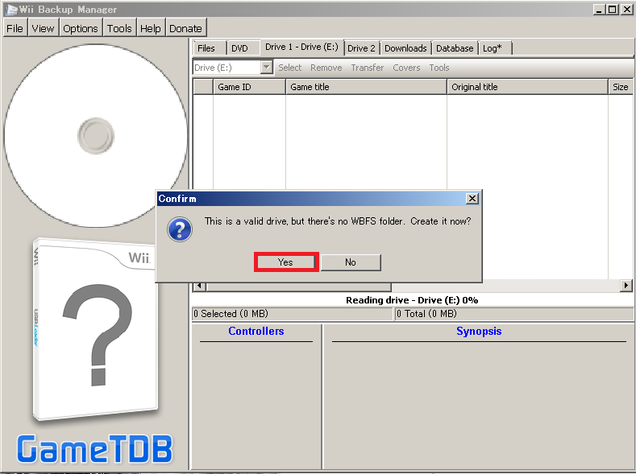Sort by Game title column header
Image resolution: width=636 pixels, height=474 pixels.
[x=366, y=87]
